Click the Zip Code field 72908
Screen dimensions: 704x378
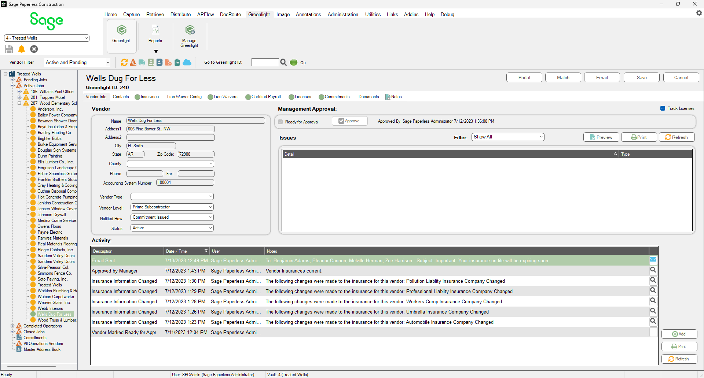coord(196,154)
